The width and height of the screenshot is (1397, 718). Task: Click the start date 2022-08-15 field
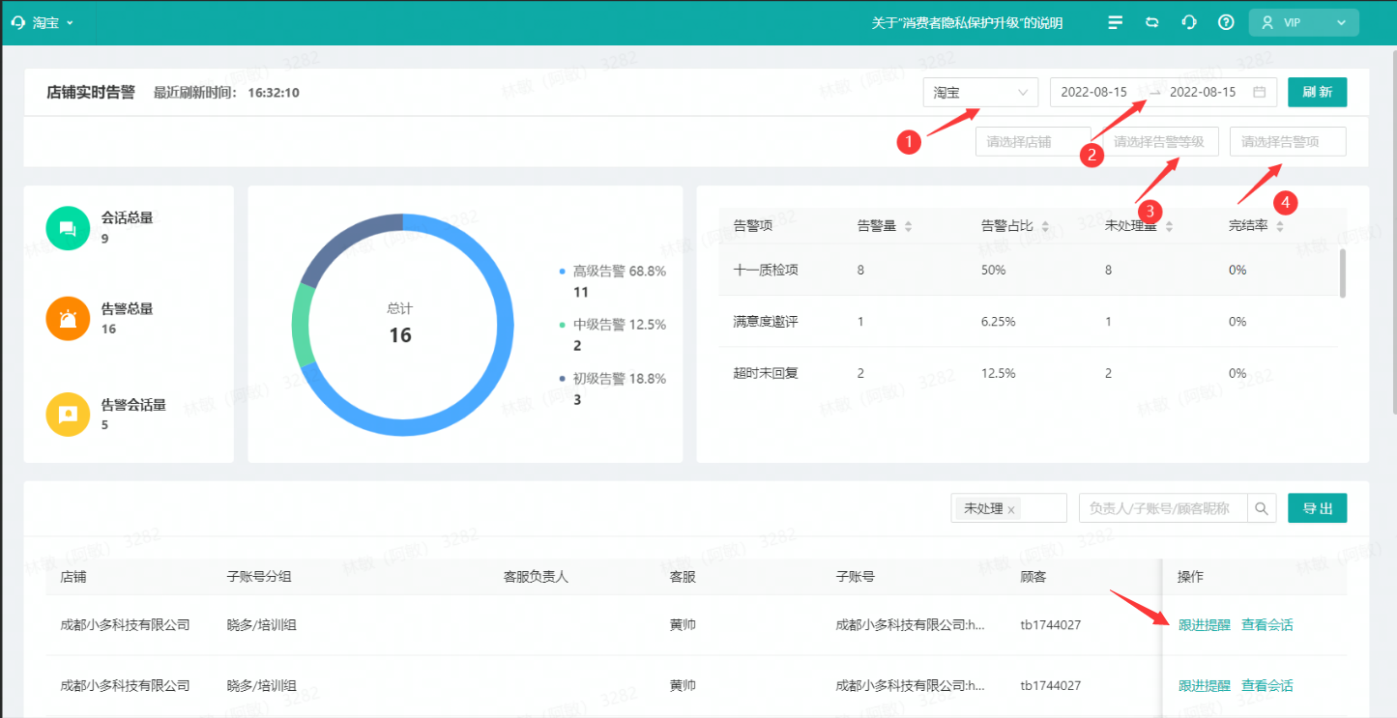coord(1094,92)
